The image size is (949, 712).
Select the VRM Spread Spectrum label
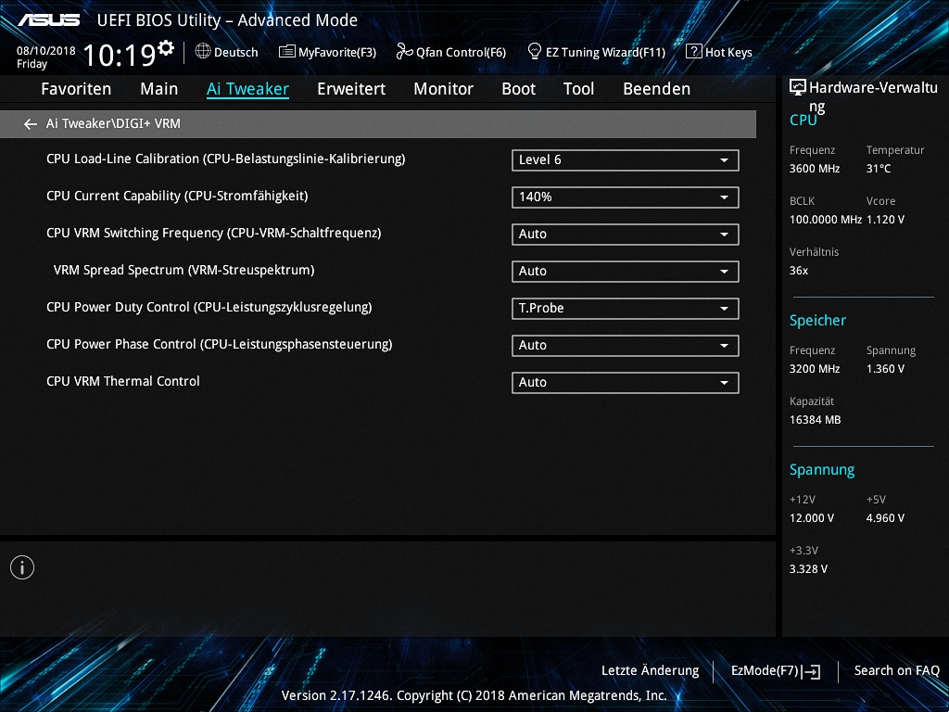pyautogui.click(x=184, y=270)
